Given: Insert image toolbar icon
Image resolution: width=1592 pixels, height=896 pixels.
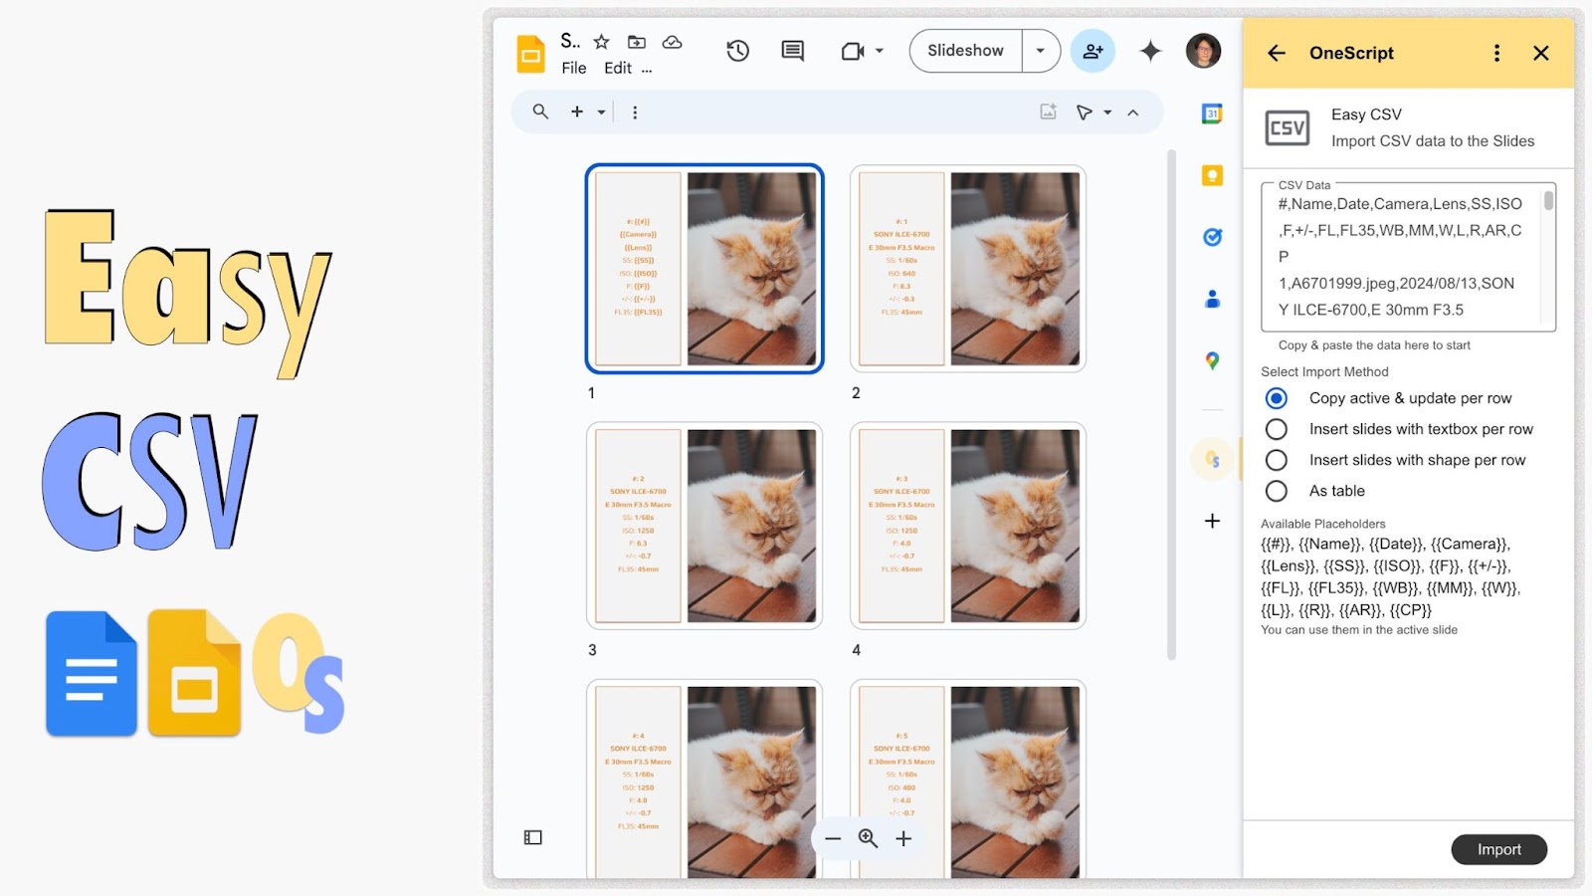Looking at the screenshot, I should pos(1048,112).
